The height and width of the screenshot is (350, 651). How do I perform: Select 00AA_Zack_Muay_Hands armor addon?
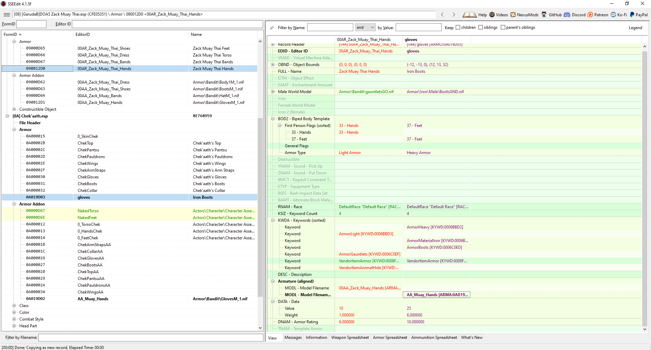pos(130,103)
